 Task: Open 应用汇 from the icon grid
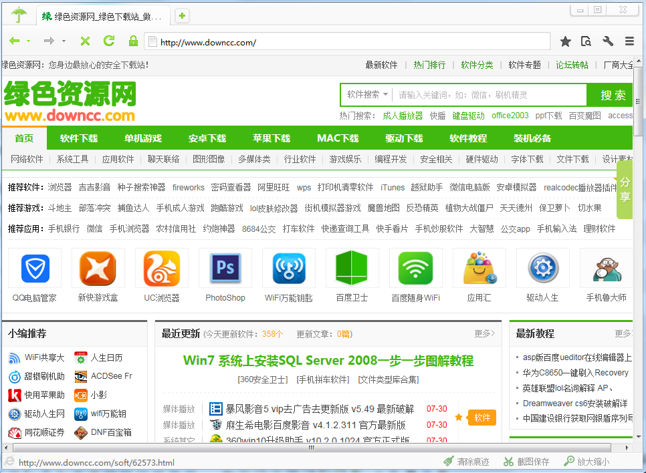tap(479, 268)
